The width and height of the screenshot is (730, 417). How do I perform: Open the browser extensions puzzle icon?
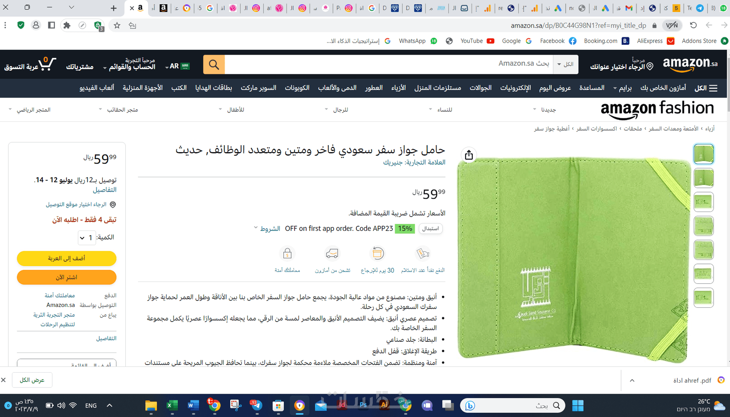[67, 25]
